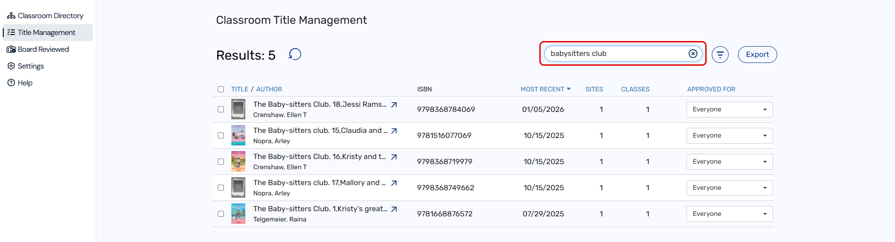Open Classroom Directory in sidebar
This screenshot has width=895, height=242.
45,16
